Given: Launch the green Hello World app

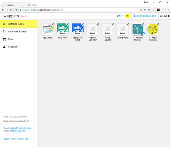Looking at the screenshot, I should pos(63,29).
